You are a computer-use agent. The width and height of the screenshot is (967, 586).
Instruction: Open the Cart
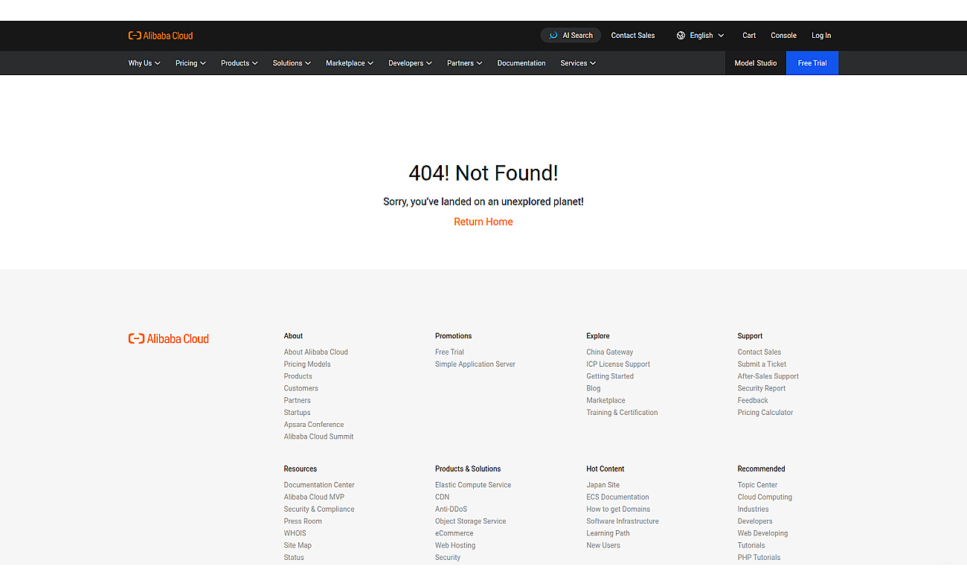point(749,36)
